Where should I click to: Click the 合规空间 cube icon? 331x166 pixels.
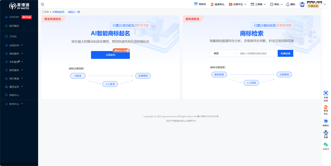(6, 45)
